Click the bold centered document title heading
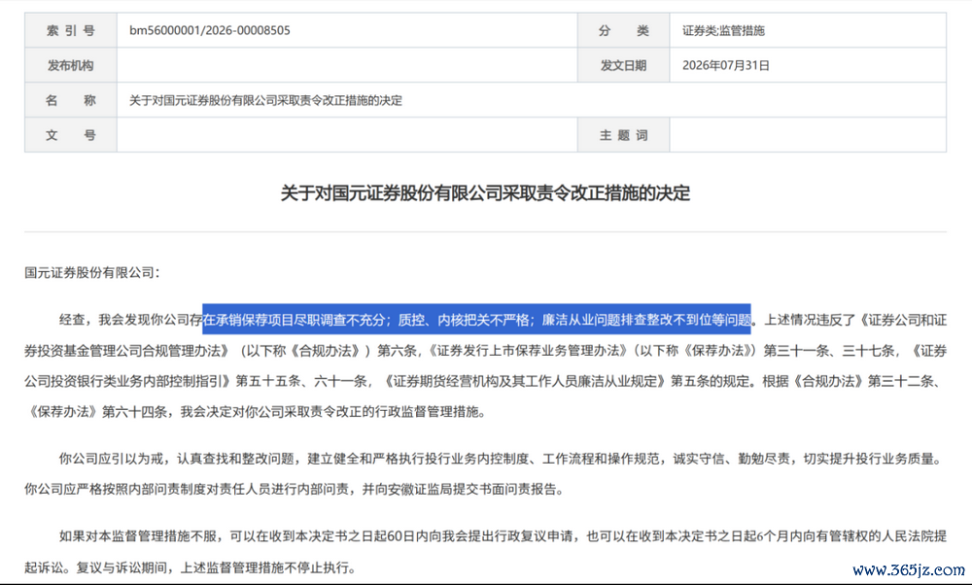This screenshot has height=585, width=972. click(485, 192)
